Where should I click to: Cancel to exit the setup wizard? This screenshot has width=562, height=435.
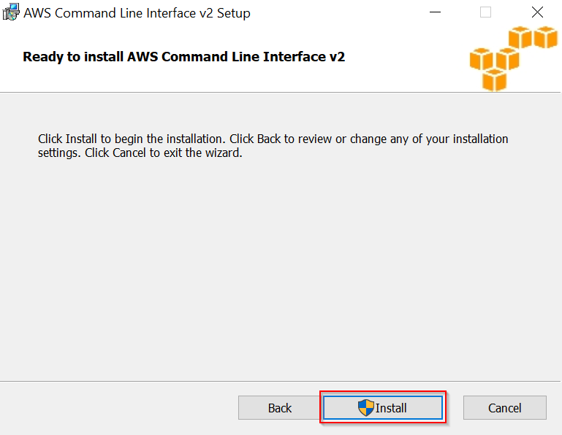point(504,408)
